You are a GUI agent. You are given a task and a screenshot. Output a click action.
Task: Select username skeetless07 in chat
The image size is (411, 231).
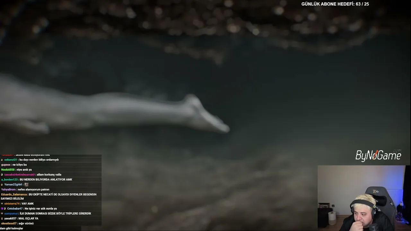click(9, 223)
